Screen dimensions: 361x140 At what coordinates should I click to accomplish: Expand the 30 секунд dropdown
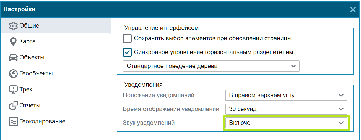point(286,109)
